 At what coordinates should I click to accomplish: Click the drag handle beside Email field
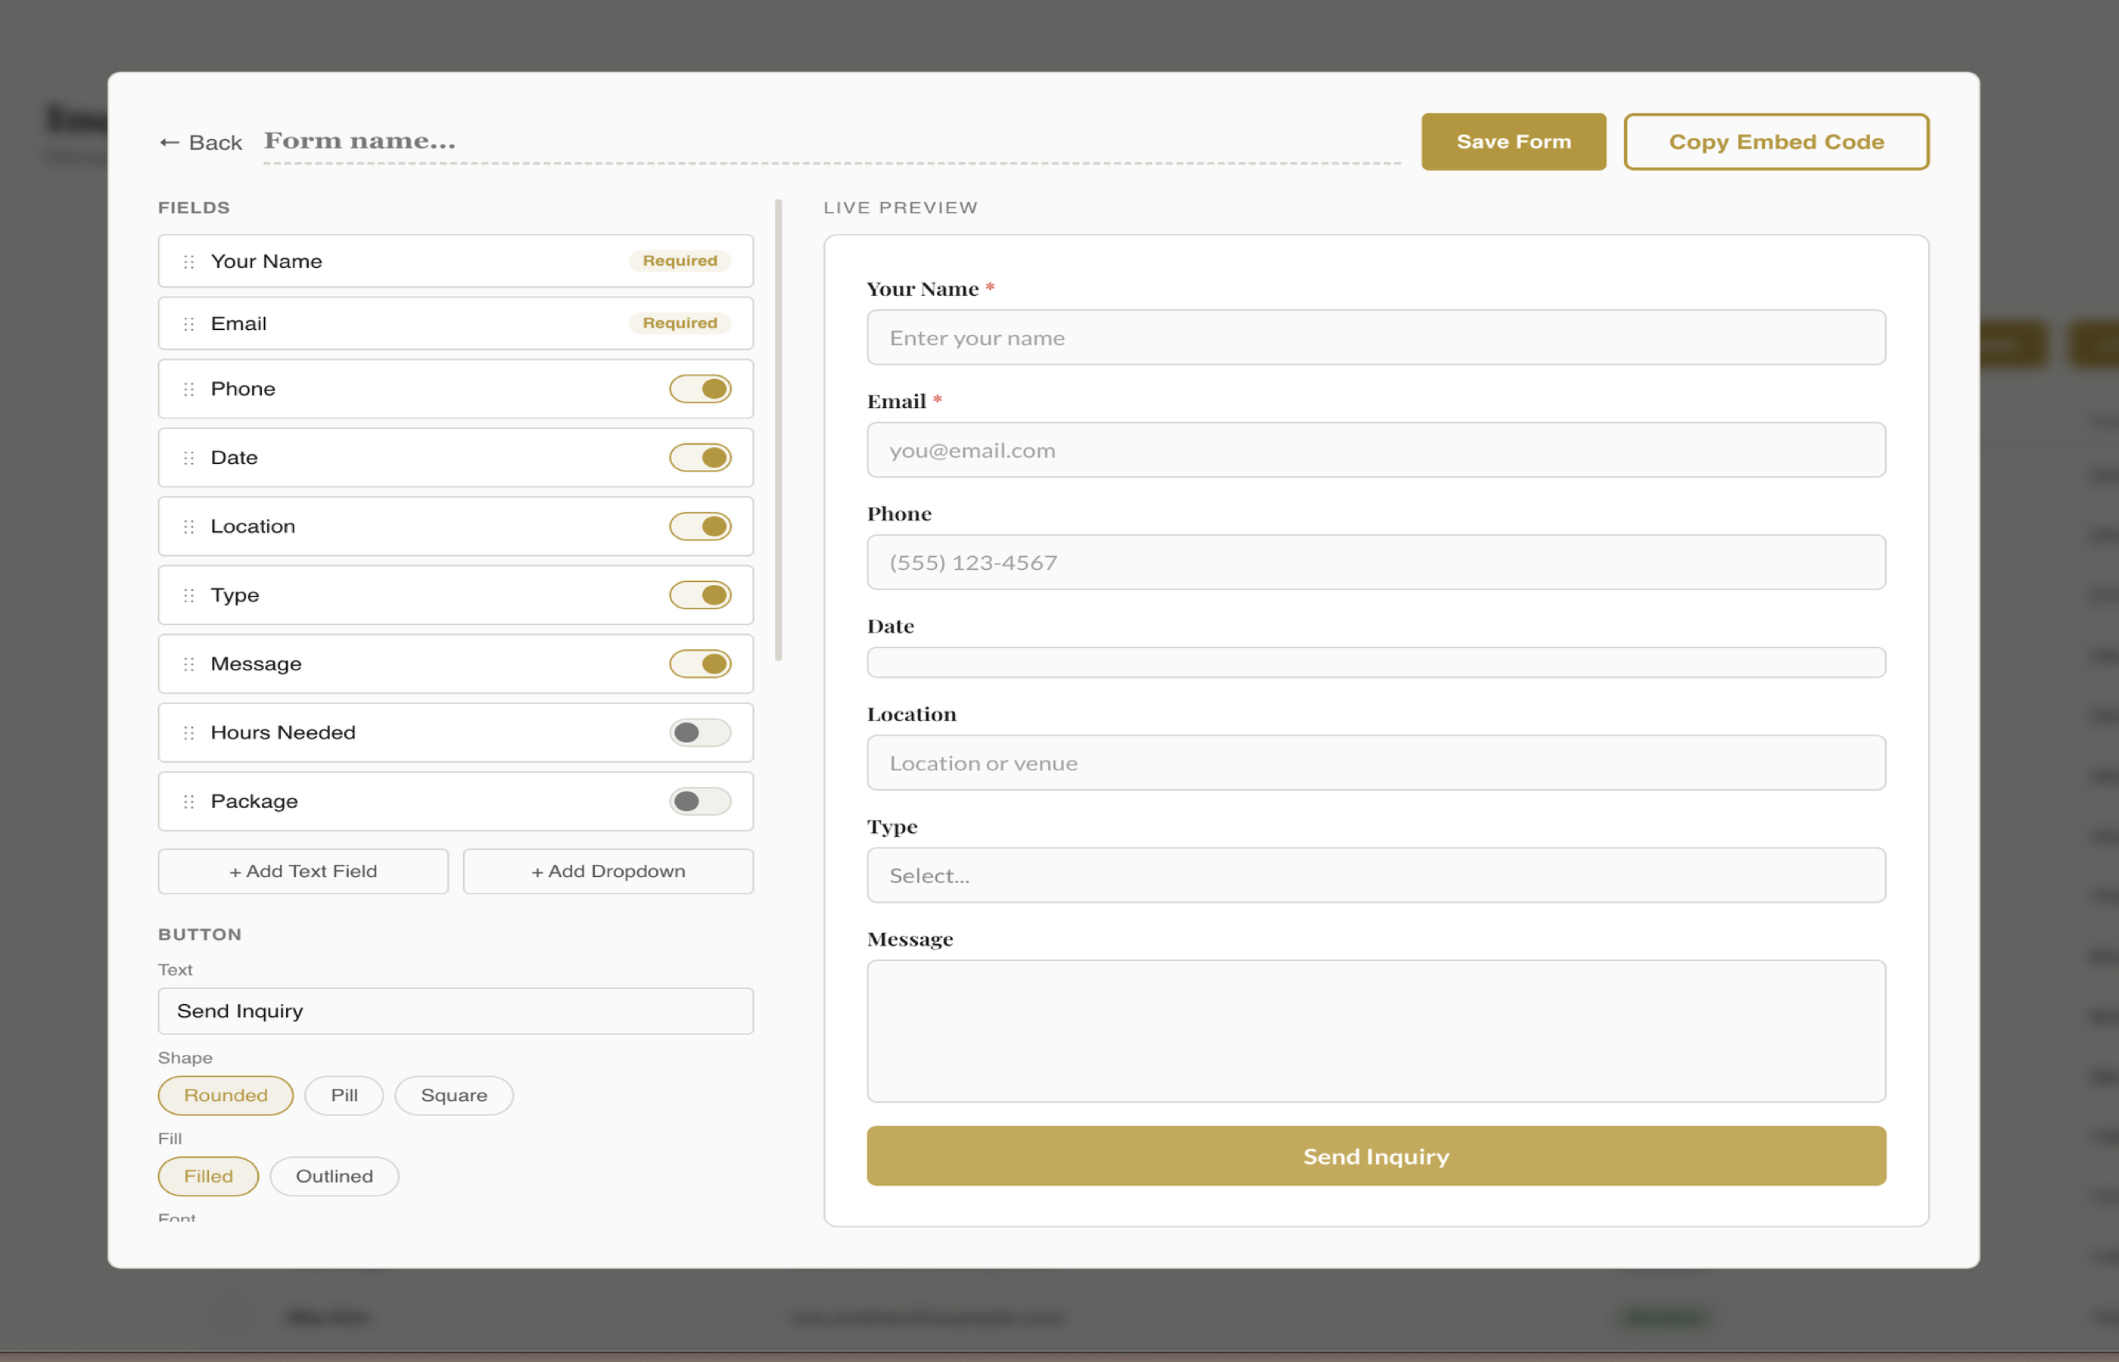[x=188, y=323]
